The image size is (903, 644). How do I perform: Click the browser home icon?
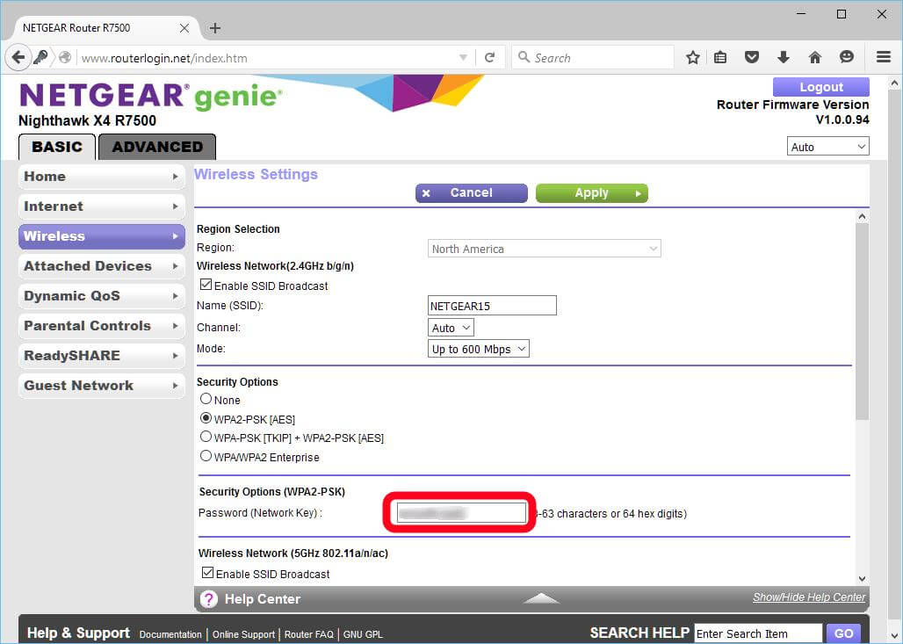(814, 58)
